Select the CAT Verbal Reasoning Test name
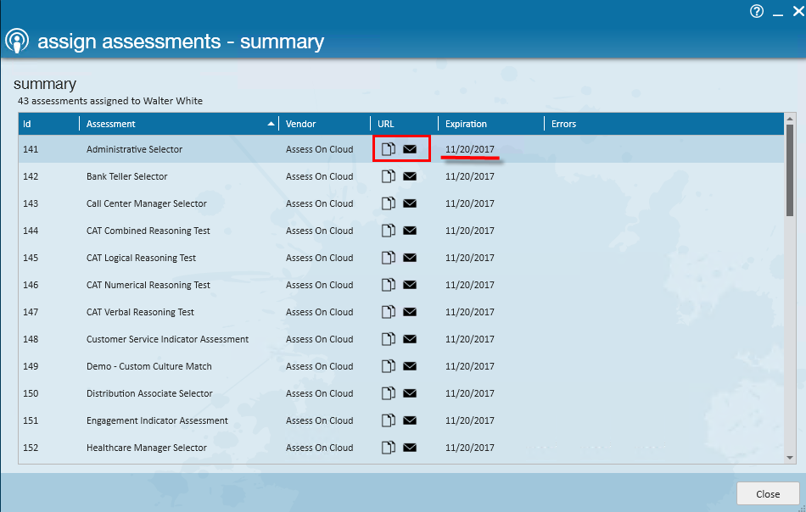Screen dimensions: 806x512 (140, 312)
